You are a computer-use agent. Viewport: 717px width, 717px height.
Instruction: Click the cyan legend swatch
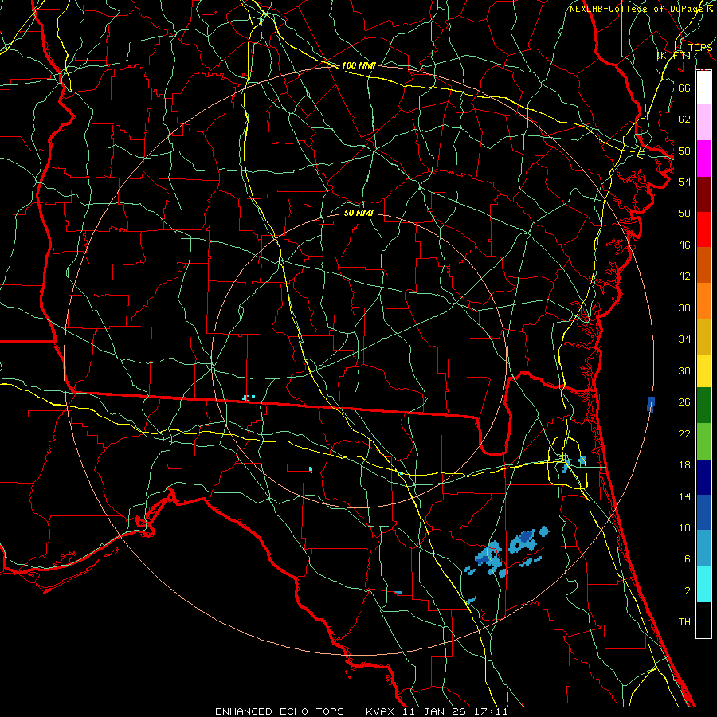(703, 584)
